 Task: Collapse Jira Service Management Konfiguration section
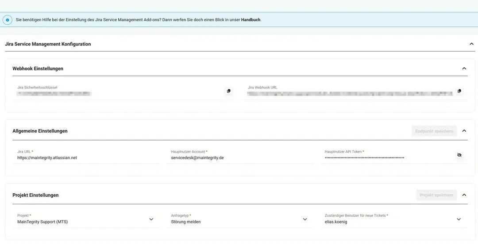[471, 44]
